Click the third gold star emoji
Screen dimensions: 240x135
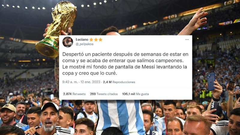[x=100, y=40]
